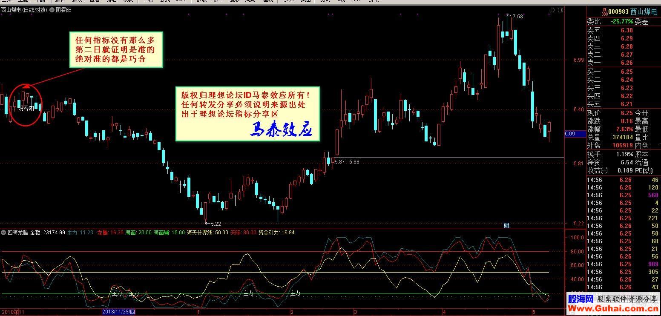Click the 海面辅: 15.00 legend entry

coord(169,233)
